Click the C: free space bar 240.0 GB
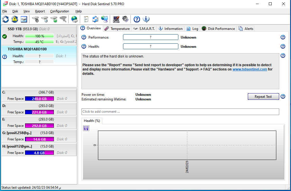Screen dimensions: 291x191 point(39,99)
